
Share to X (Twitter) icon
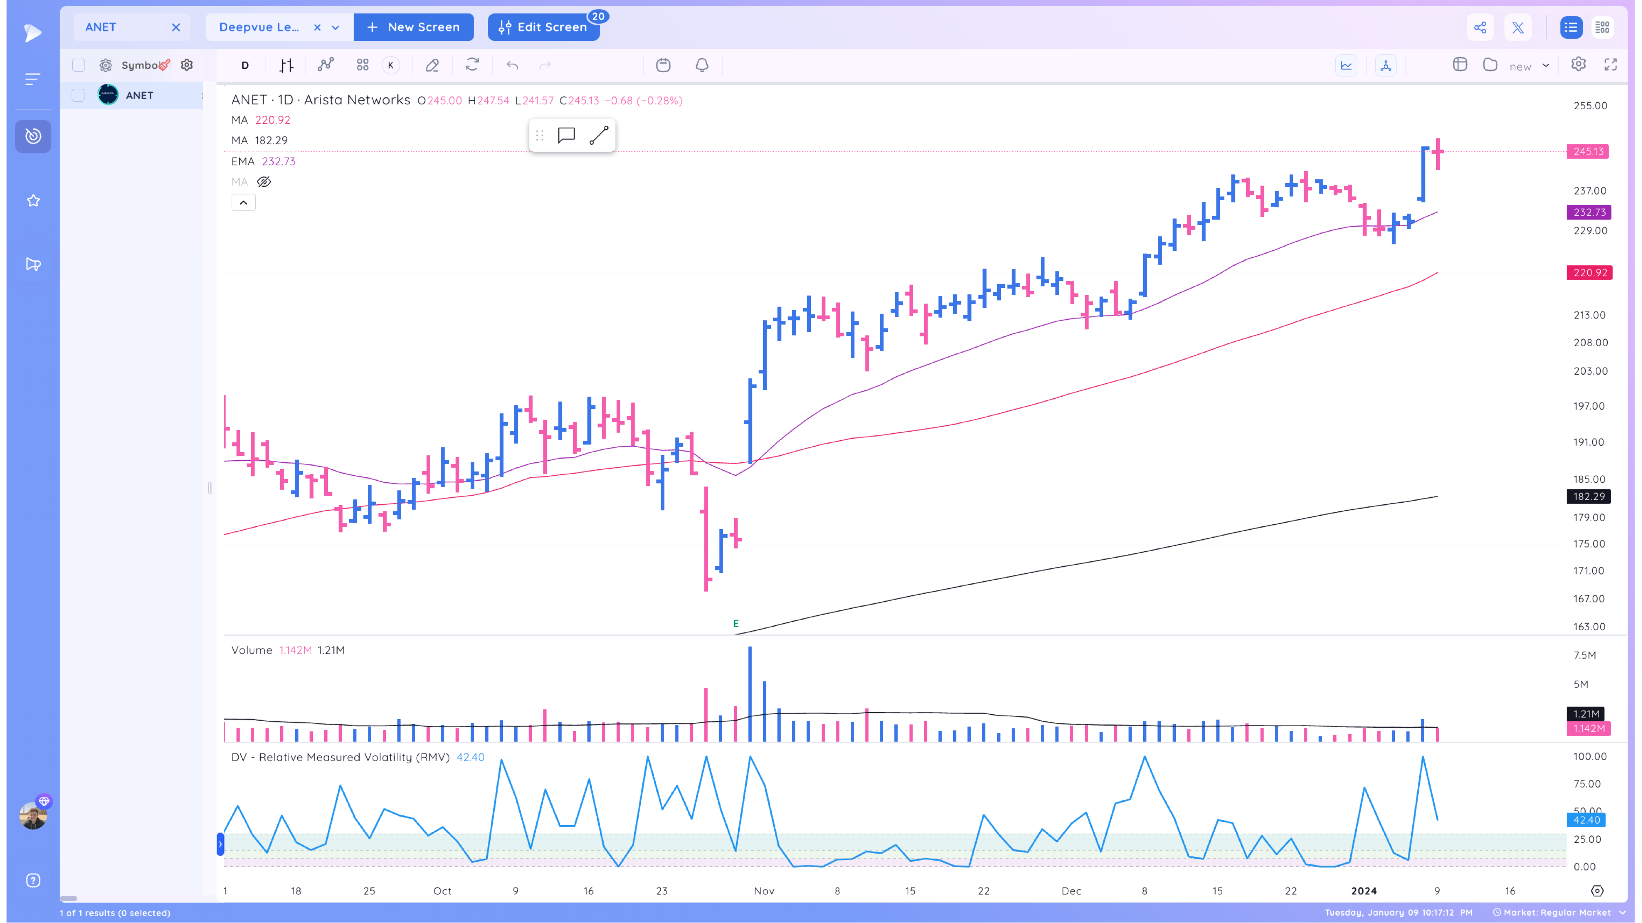(1518, 27)
